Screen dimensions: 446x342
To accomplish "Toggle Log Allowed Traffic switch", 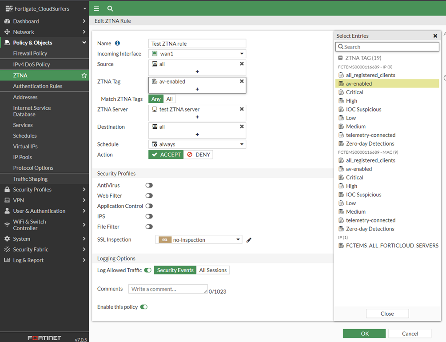I will 147,270.
